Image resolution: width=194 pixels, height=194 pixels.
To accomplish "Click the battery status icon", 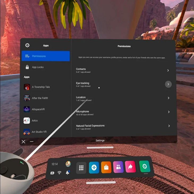I will (52, 173).
